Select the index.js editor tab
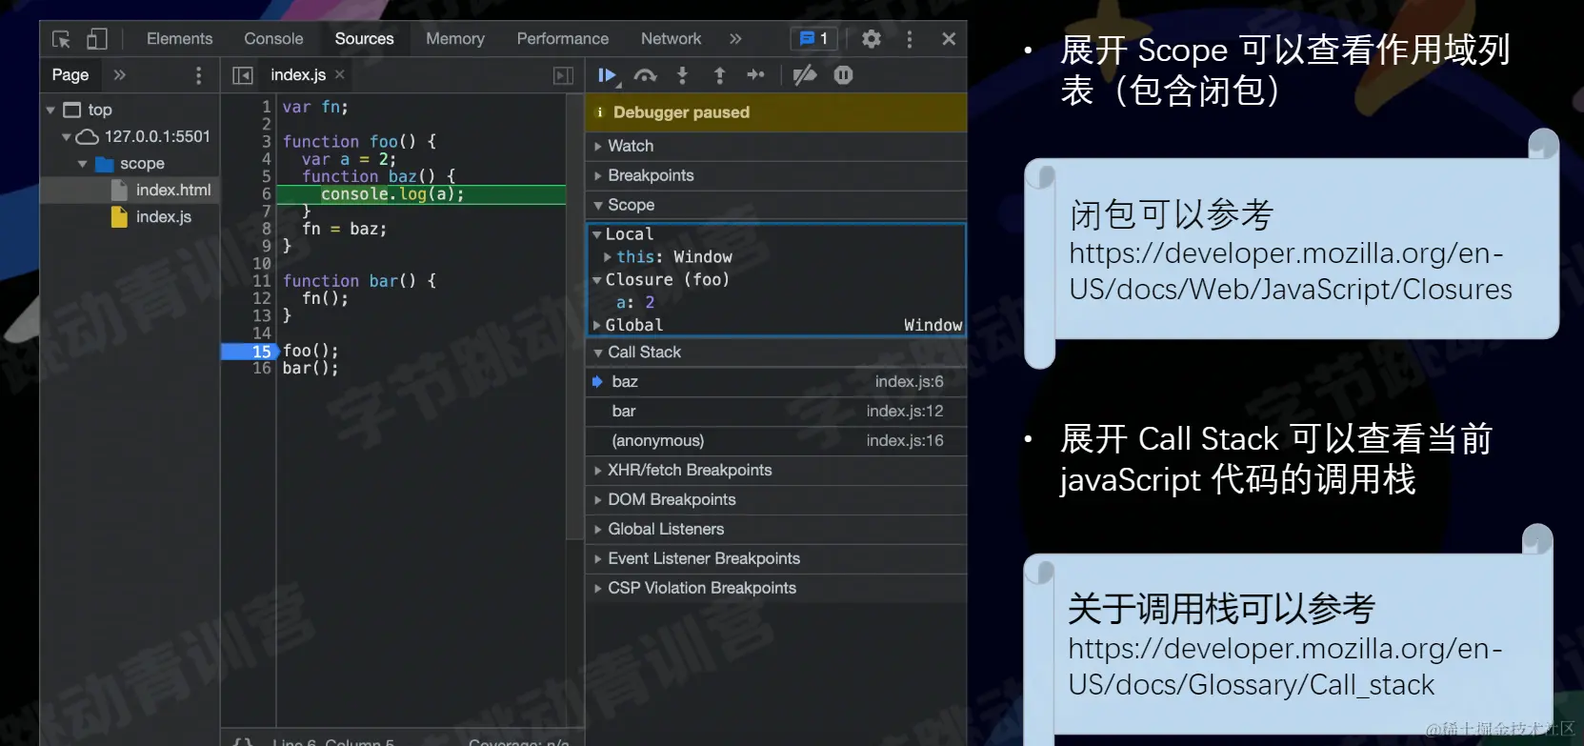The height and width of the screenshot is (746, 1584). (x=298, y=75)
